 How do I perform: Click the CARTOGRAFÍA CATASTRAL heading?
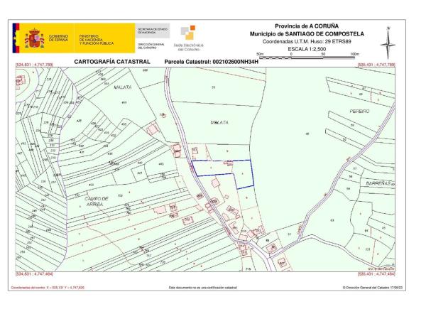(x=111, y=63)
